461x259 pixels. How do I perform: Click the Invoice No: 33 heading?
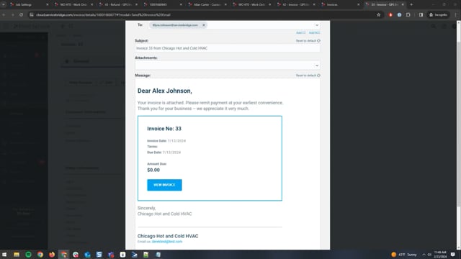click(x=164, y=129)
